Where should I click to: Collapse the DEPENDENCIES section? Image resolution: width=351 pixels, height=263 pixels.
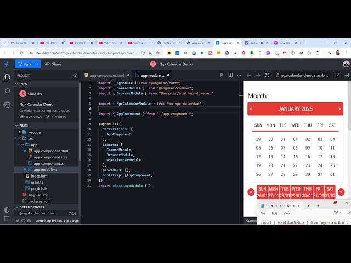pyautogui.click(x=15, y=207)
